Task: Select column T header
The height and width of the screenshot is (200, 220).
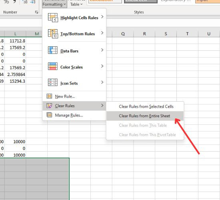Action: tap(187, 34)
